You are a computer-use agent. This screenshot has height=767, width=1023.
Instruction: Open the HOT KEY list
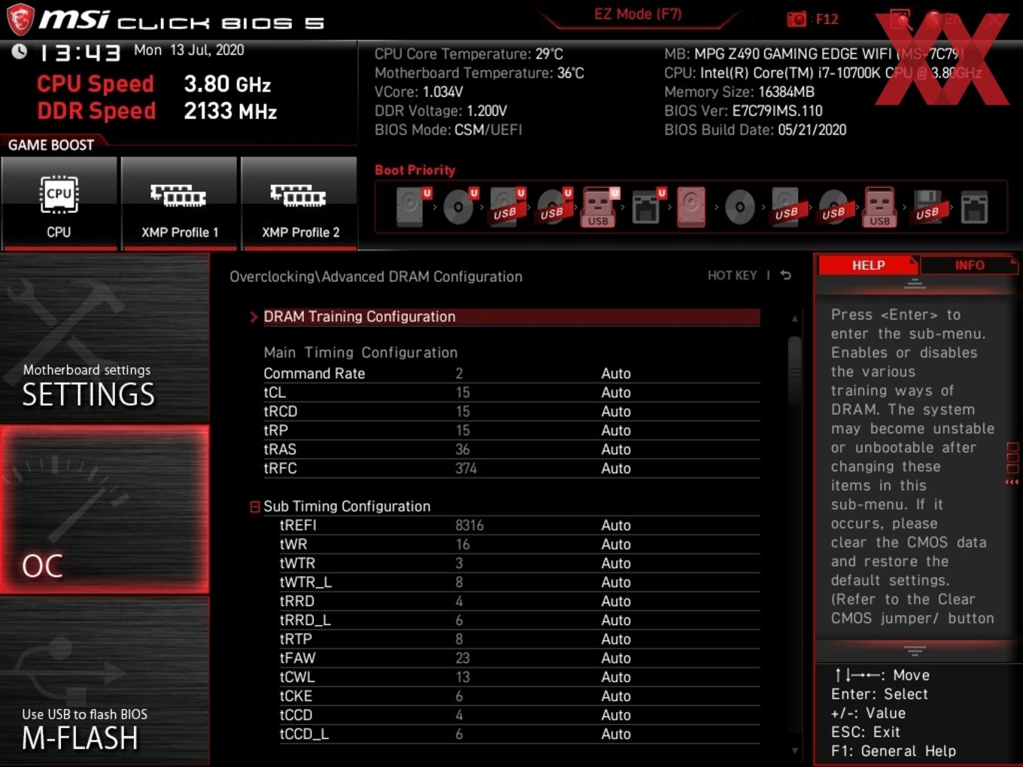coord(732,275)
